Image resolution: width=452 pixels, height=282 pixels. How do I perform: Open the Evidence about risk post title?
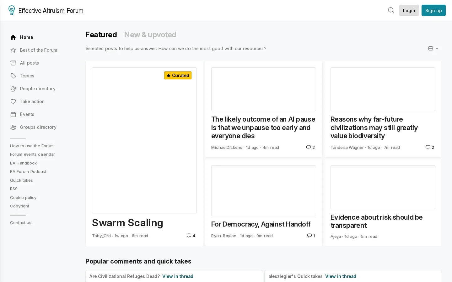(376, 221)
